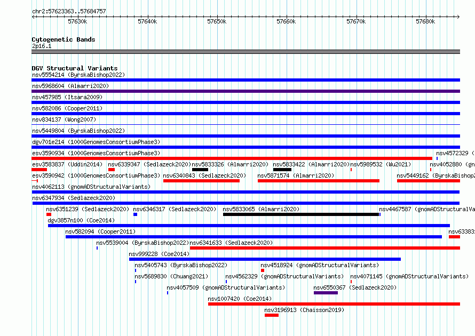Viewport: 475px width, 336px height.
Task: Select the small blue bar under nsv6346317
Action: coord(136,214)
